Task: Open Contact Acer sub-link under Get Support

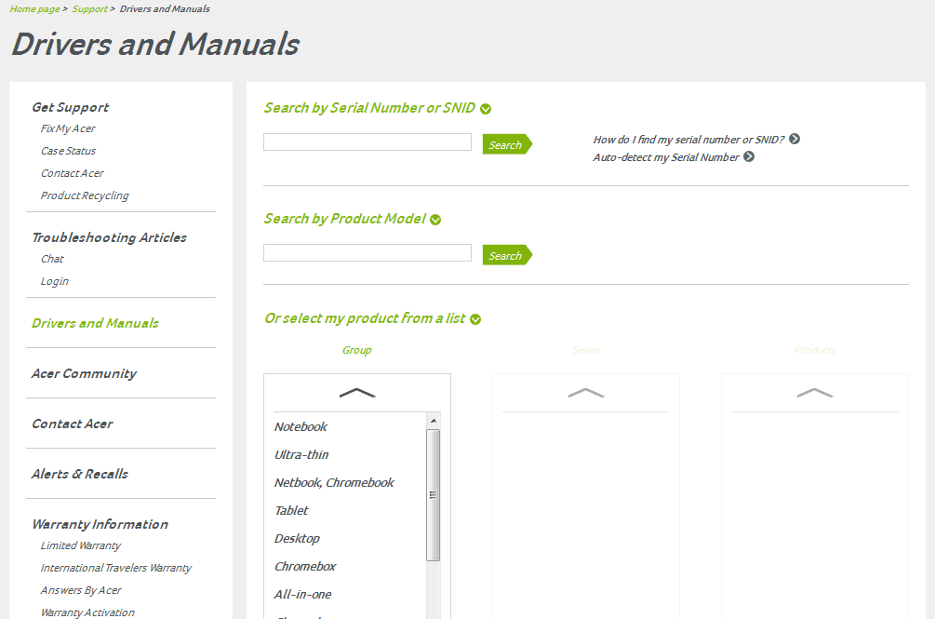Action: tap(73, 173)
